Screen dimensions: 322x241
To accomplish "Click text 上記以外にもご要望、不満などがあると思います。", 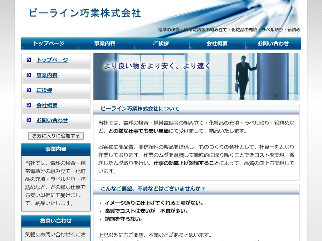I will point(155,235).
